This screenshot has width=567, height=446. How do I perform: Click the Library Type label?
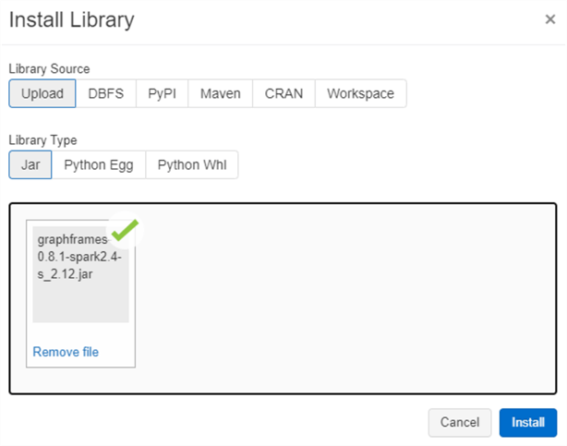42,140
